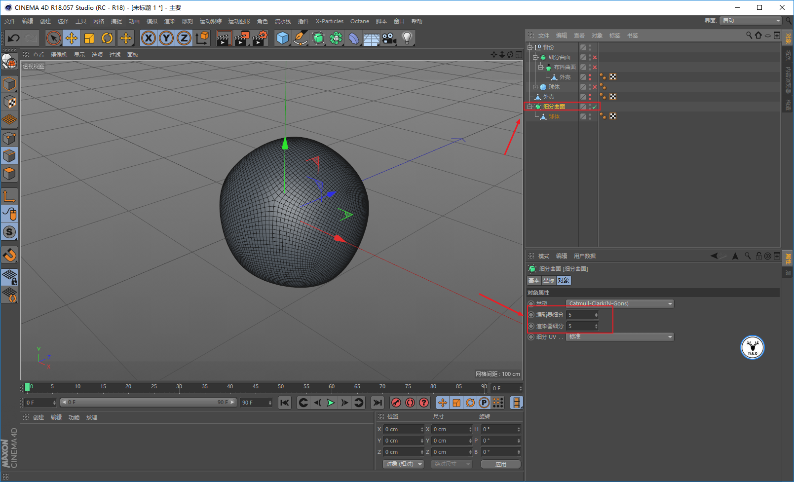794x482 pixels.
Task: Enable the axis mode L-shaped icon
Action: tap(9, 196)
